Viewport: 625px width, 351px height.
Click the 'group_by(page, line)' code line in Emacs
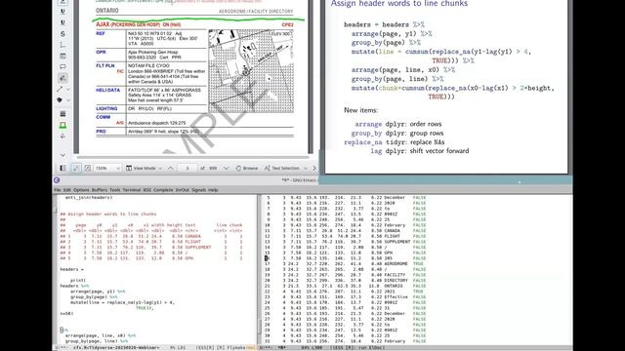point(97,341)
